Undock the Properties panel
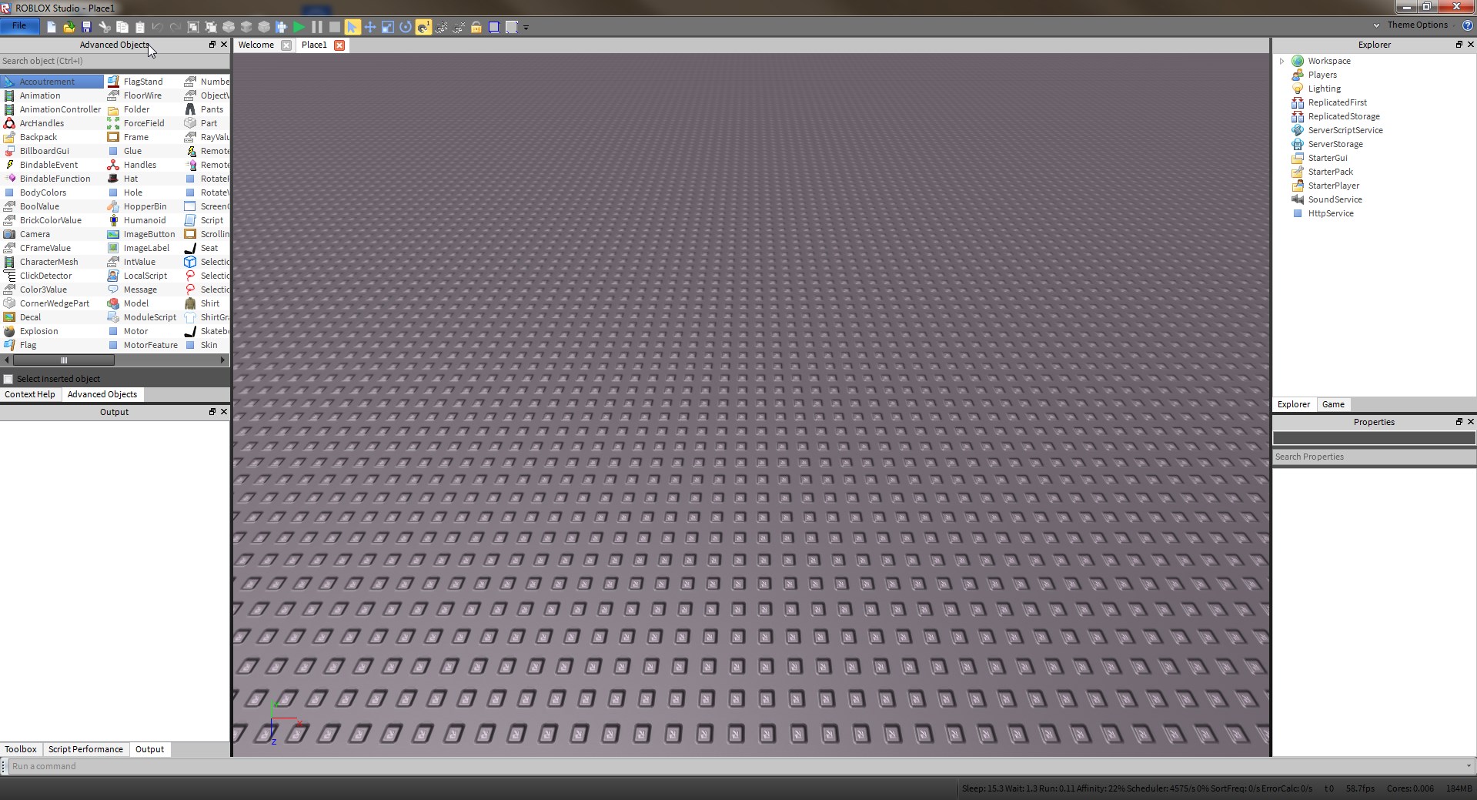Viewport: 1477px width, 800px height. click(x=1459, y=422)
